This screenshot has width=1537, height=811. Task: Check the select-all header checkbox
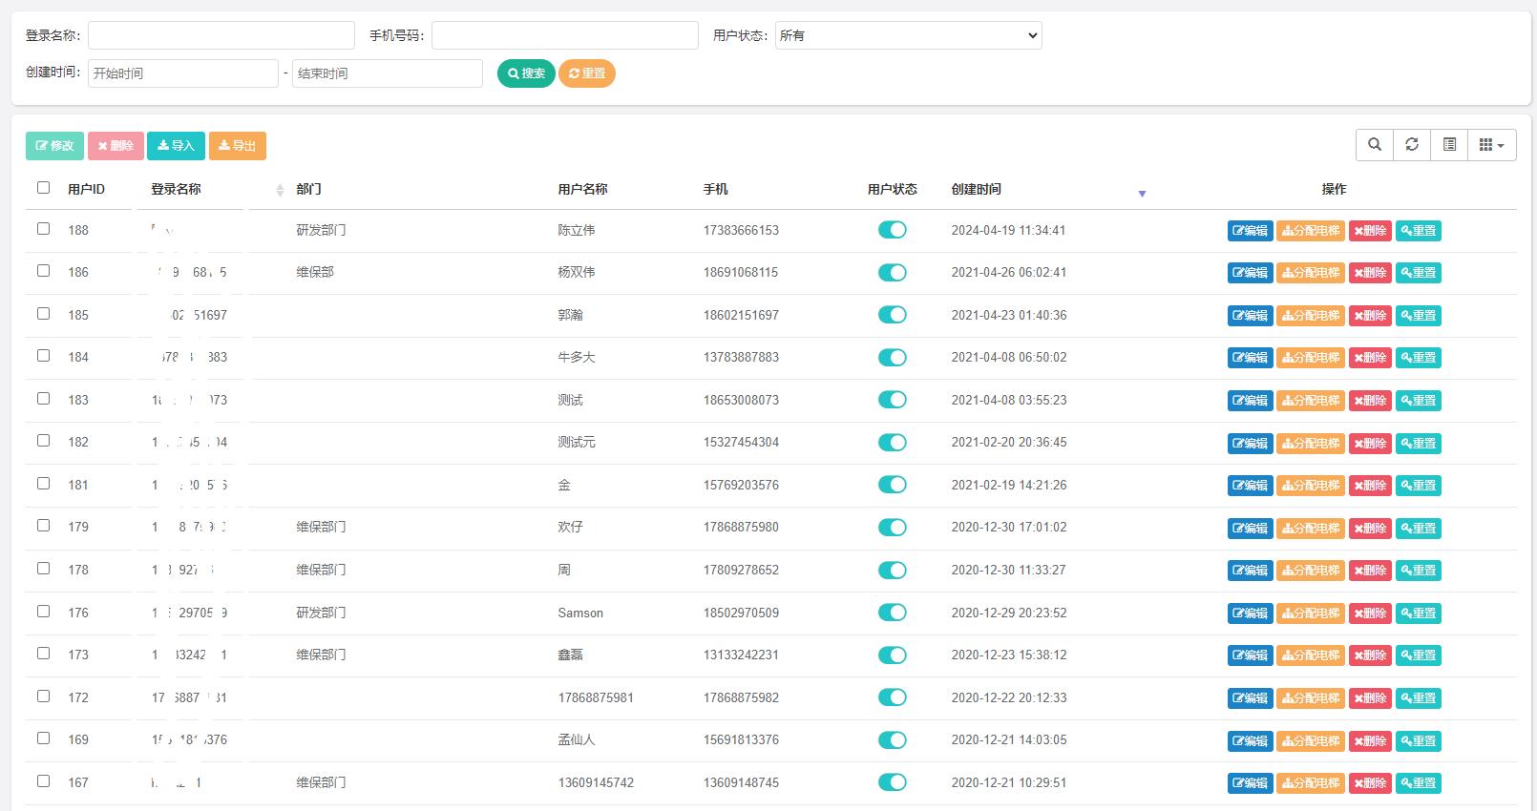pyautogui.click(x=43, y=188)
